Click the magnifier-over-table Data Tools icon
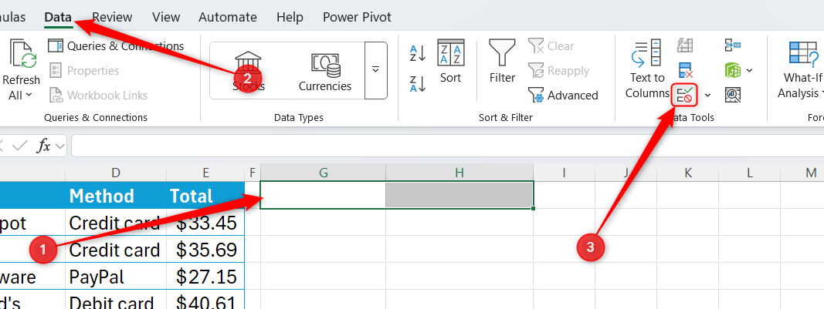This screenshot has width=824, height=309. [x=733, y=95]
